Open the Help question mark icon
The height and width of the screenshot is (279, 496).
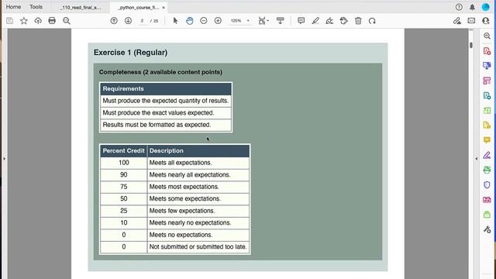point(459,7)
